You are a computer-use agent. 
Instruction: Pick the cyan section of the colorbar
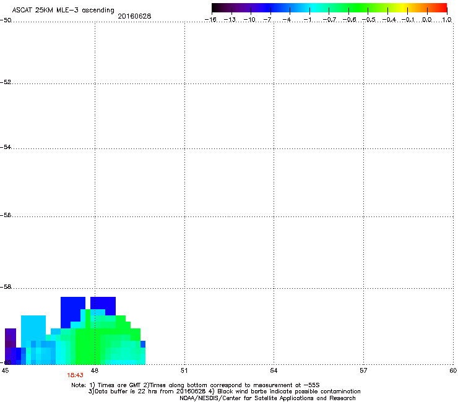click(x=313, y=8)
